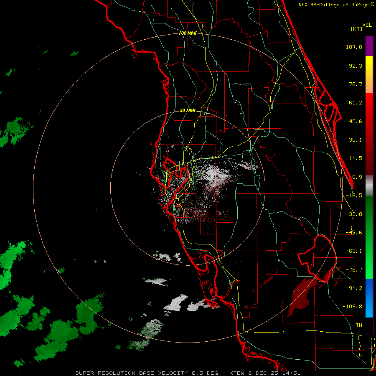Click the [KT] units label

(356, 29)
